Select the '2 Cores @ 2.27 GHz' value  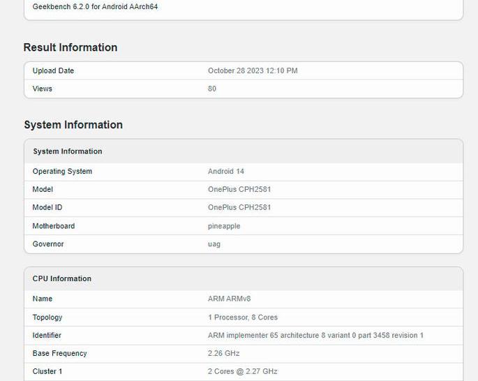coord(243,371)
